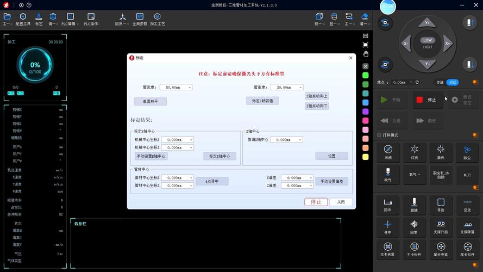Click the 标定Z轴容值 button
This screenshot has height=272, width=483.
[262, 101]
